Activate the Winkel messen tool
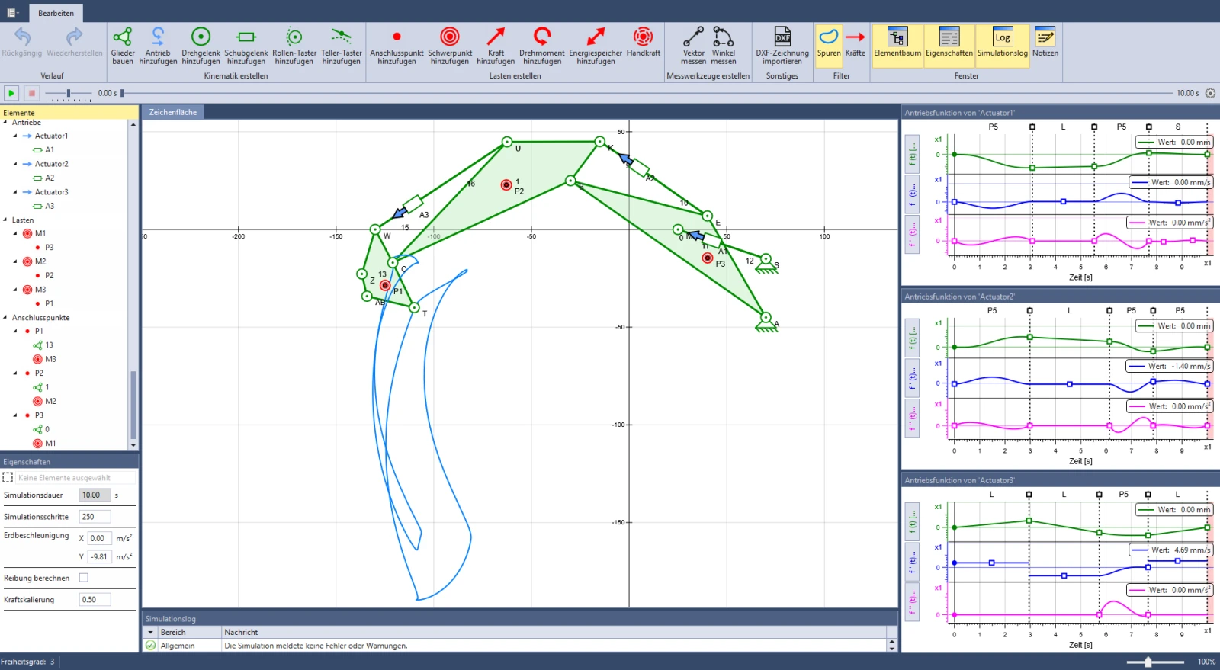The width and height of the screenshot is (1220, 670). click(x=724, y=46)
